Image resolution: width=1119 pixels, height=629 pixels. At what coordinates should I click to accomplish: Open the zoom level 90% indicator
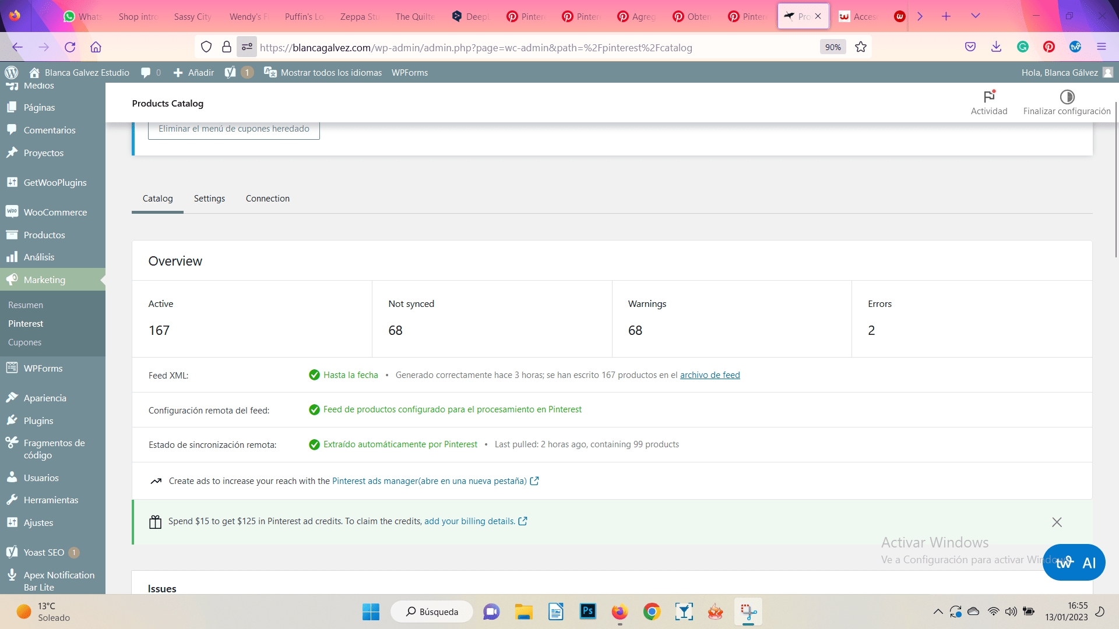tap(833, 47)
